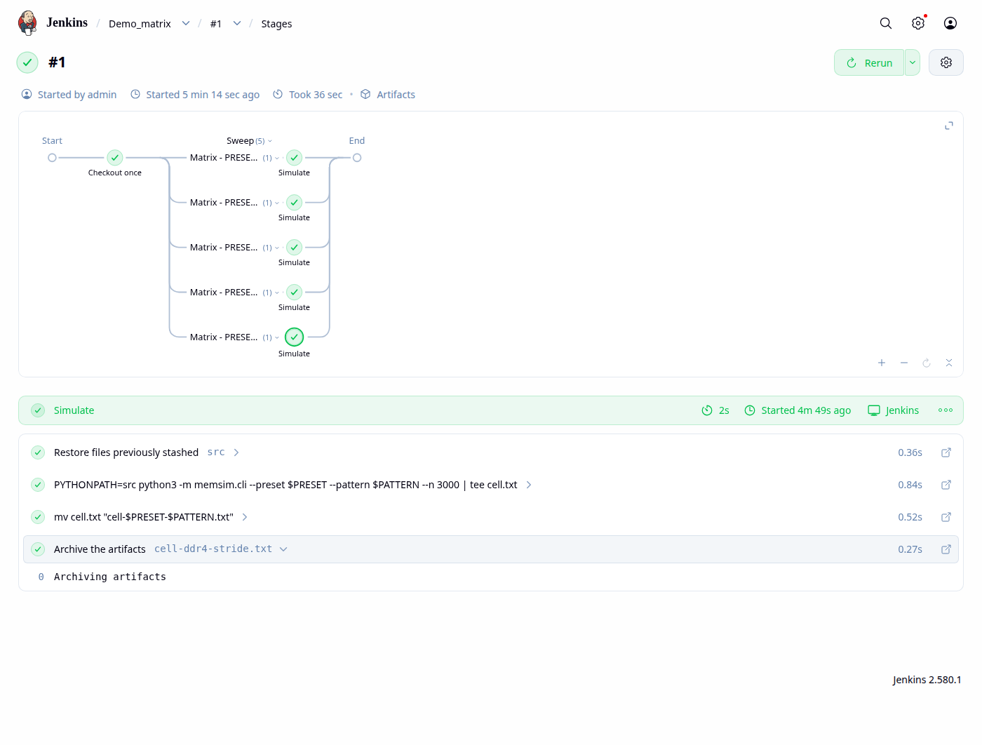The height and width of the screenshot is (745, 982).
Task: Expand the PYTHONPATH python3 memsim step
Action: 529,485
